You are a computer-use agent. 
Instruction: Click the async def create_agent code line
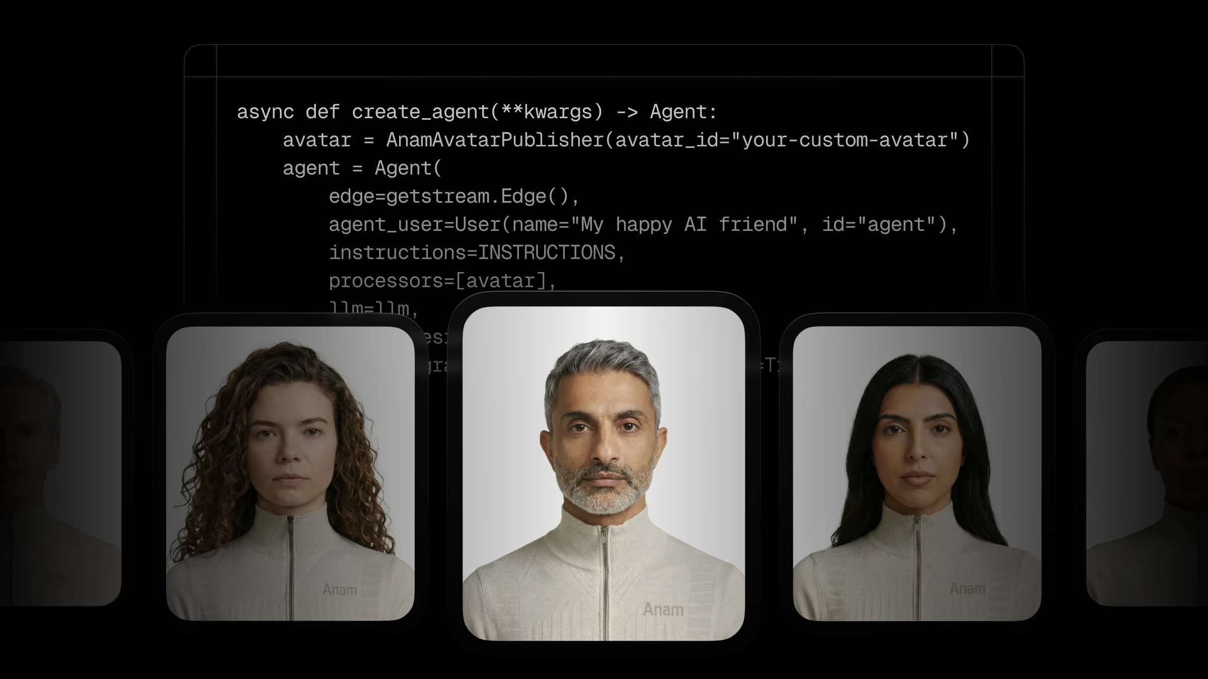tap(476, 112)
